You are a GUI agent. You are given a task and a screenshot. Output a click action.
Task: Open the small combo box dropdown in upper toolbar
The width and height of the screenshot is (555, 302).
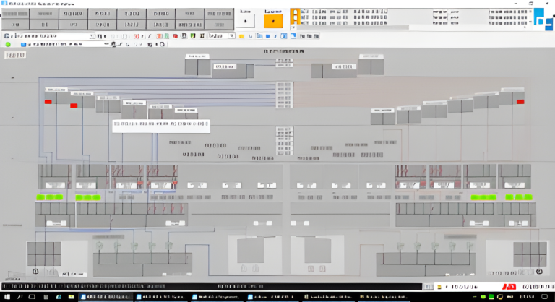pyautogui.click(x=231, y=35)
